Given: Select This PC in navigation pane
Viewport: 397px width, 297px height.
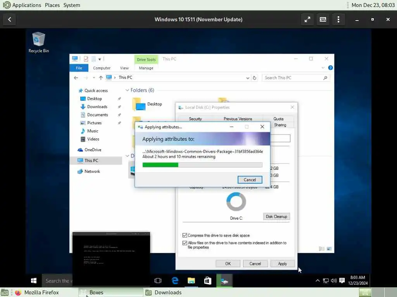Looking at the screenshot, I should point(96,160).
